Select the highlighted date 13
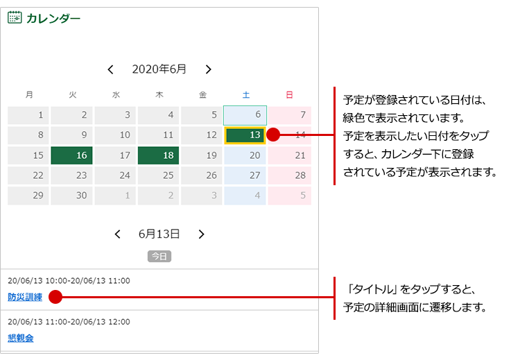 (x=245, y=135)
